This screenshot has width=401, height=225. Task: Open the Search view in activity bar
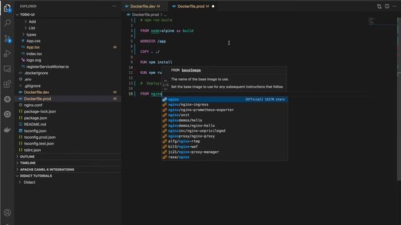[8, 22]
